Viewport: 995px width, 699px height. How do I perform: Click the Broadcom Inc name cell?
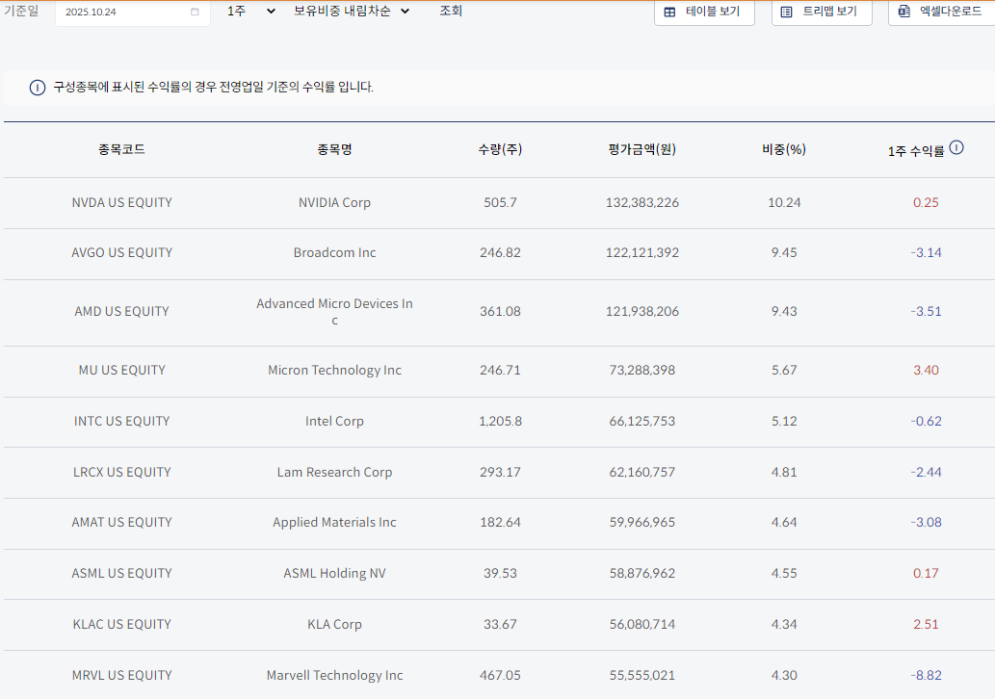click(334, 253)
